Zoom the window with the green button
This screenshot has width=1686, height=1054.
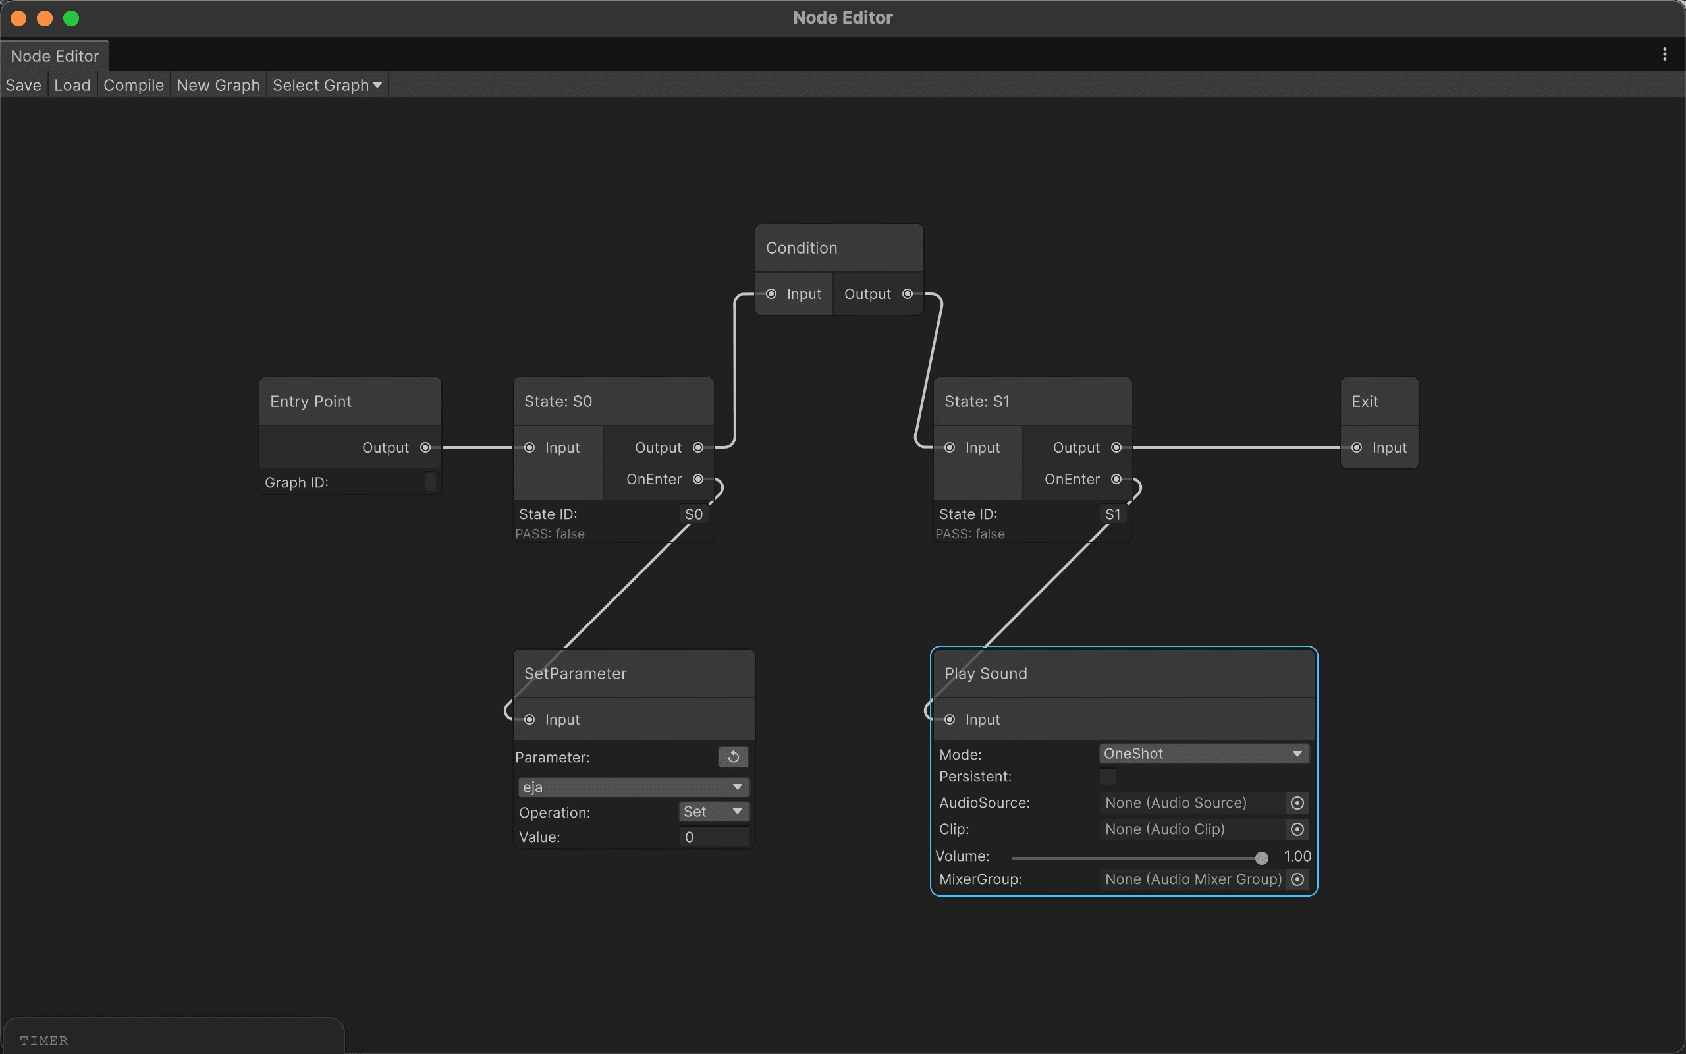pos(71,18)
